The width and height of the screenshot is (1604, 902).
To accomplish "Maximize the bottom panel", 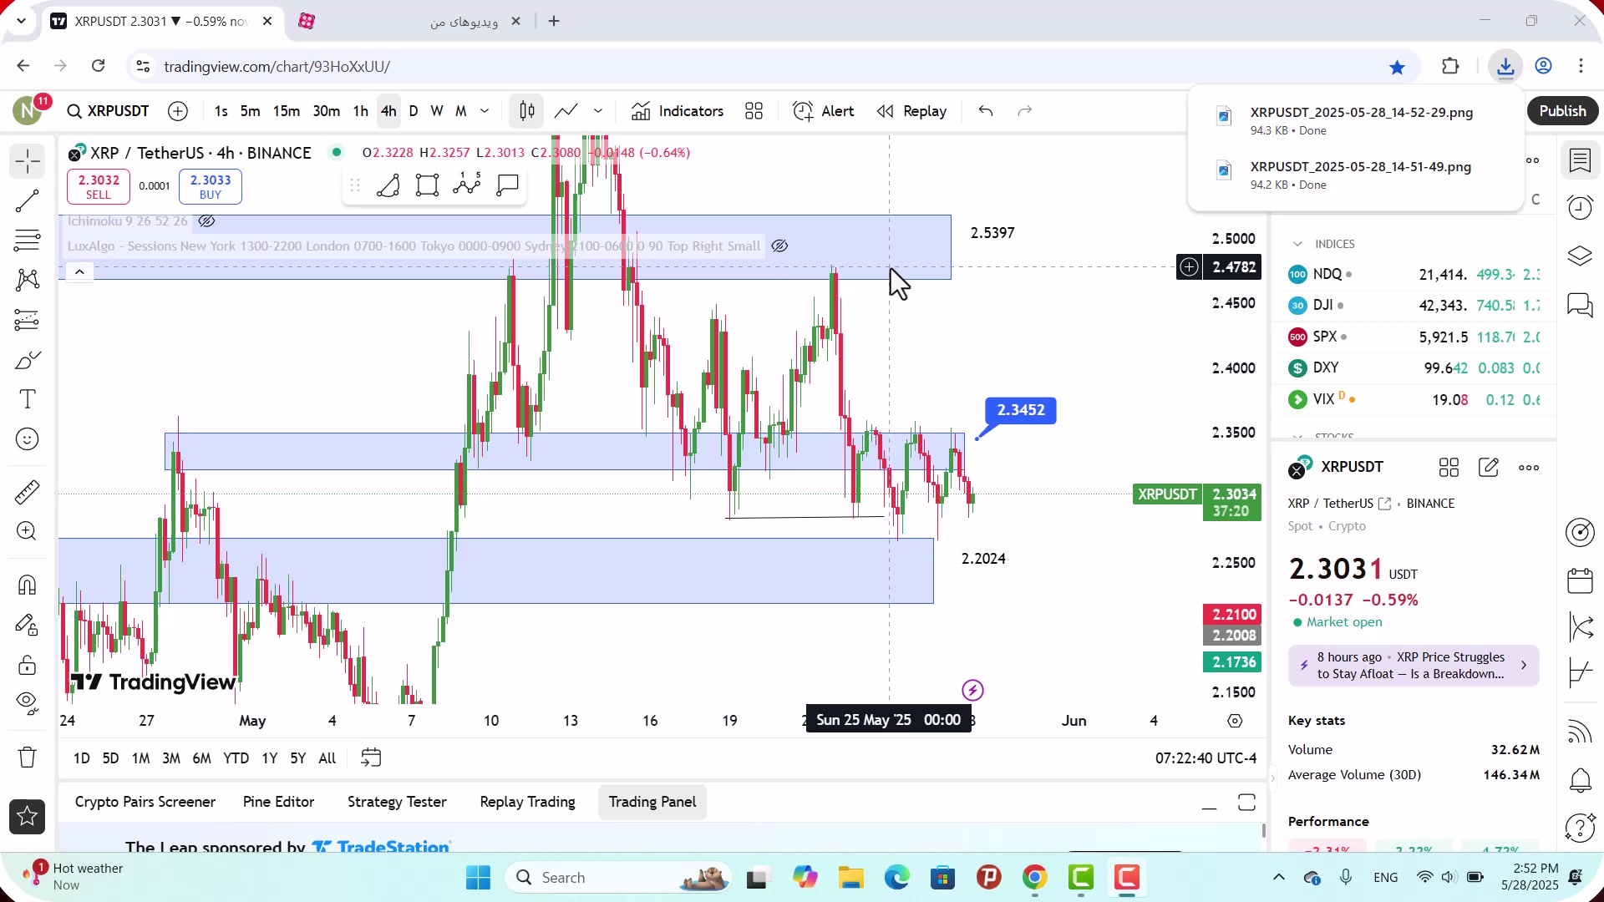I will pos(1246,803).
